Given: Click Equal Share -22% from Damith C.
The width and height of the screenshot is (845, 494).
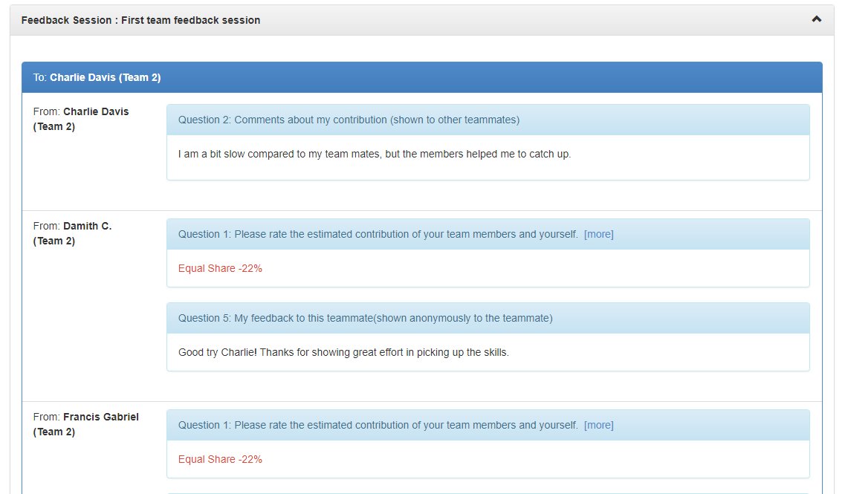Looking at the screenshot, I should (x=220, y=268).
